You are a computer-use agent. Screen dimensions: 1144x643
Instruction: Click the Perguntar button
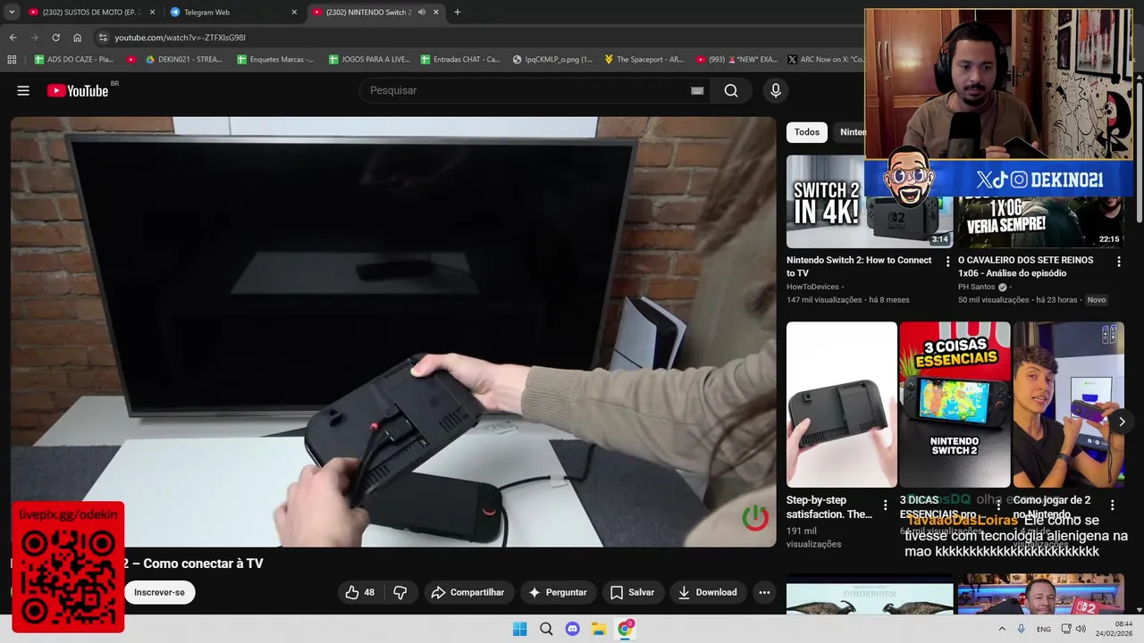click(x=559, y=592)
